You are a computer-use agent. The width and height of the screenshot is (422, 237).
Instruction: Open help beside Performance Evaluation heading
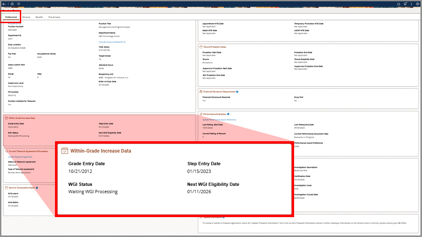pos(229,113)
